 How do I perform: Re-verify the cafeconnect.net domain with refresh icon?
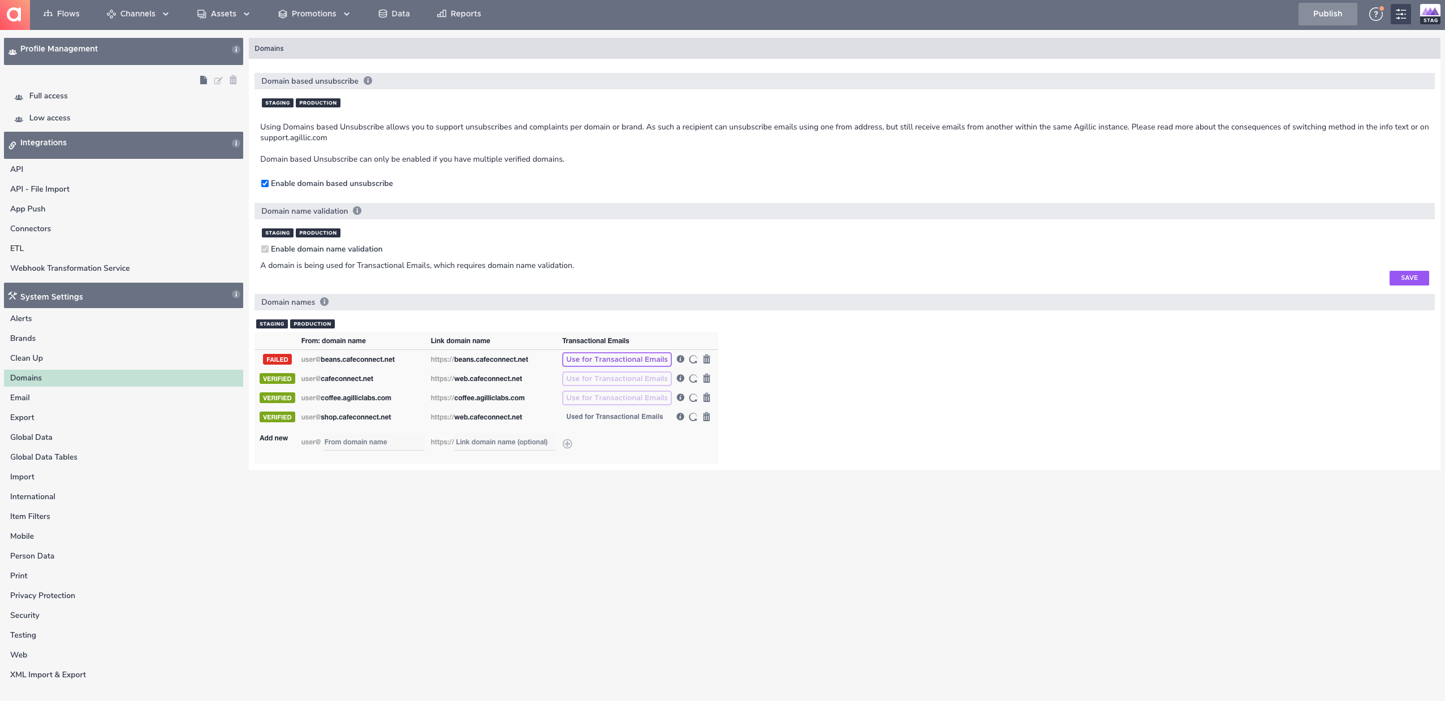point(693,379)
